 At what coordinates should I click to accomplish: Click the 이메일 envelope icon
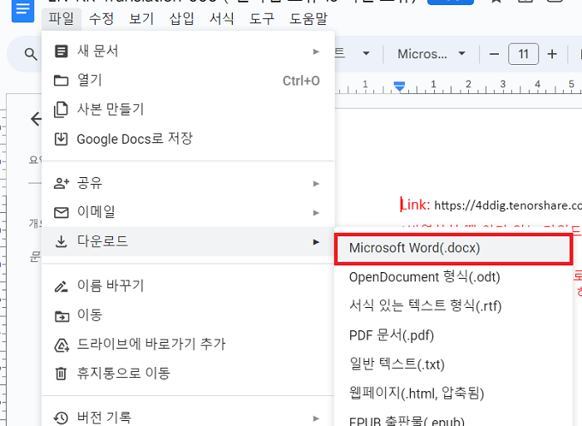pos(62,212)
